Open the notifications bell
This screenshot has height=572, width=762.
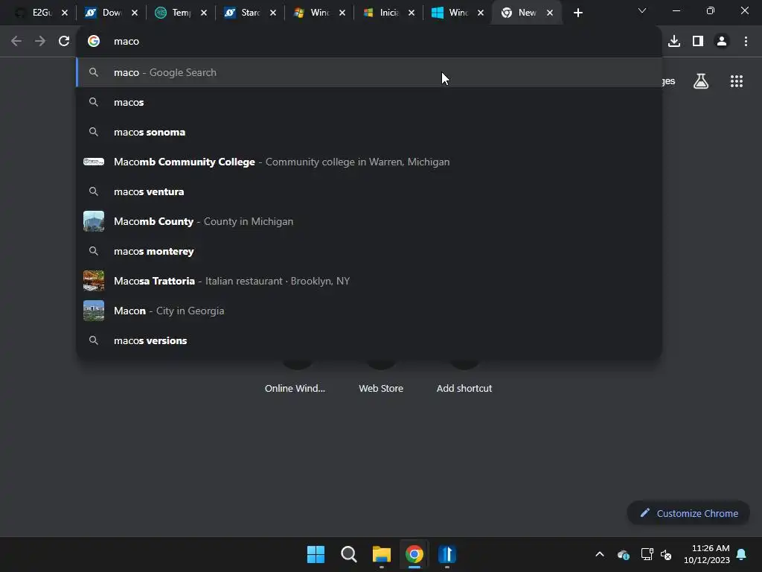(x=741, y=554)
